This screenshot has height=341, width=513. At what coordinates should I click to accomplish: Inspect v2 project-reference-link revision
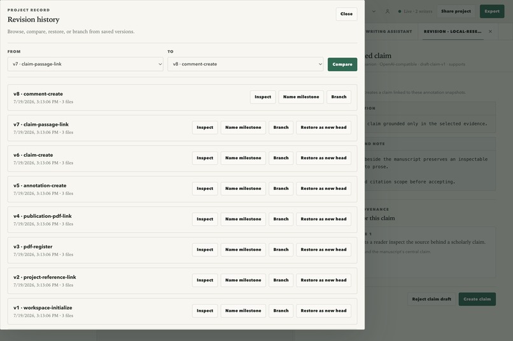click(x=205, y=280)
